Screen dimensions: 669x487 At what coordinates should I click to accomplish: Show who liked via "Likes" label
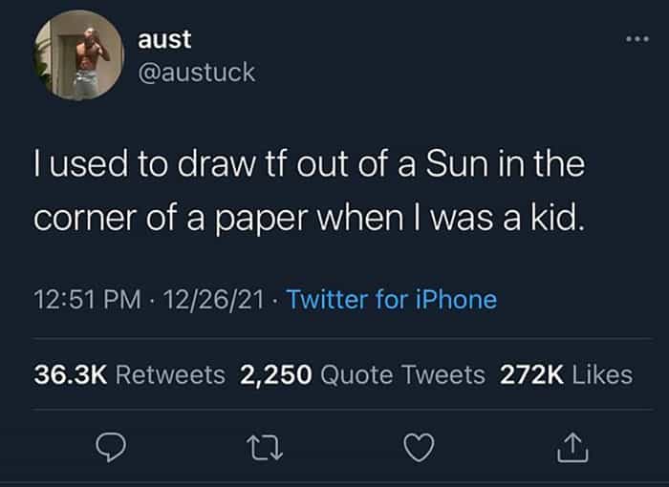(602, 374)
